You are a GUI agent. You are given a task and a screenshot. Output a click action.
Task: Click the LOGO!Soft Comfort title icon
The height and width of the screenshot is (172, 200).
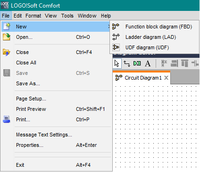tap(5, 5)
